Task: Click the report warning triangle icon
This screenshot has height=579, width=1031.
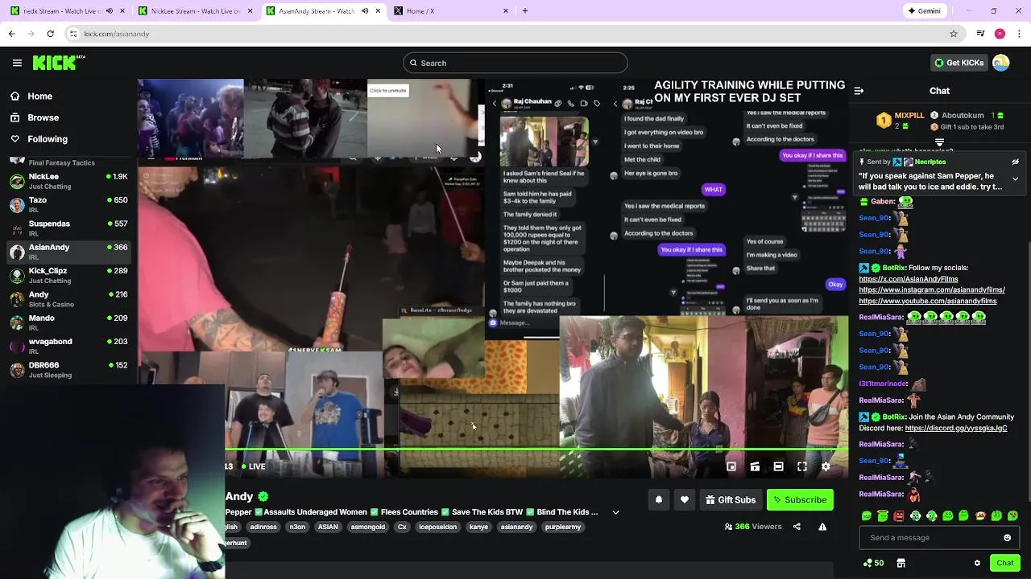Action: pos(822,527)
